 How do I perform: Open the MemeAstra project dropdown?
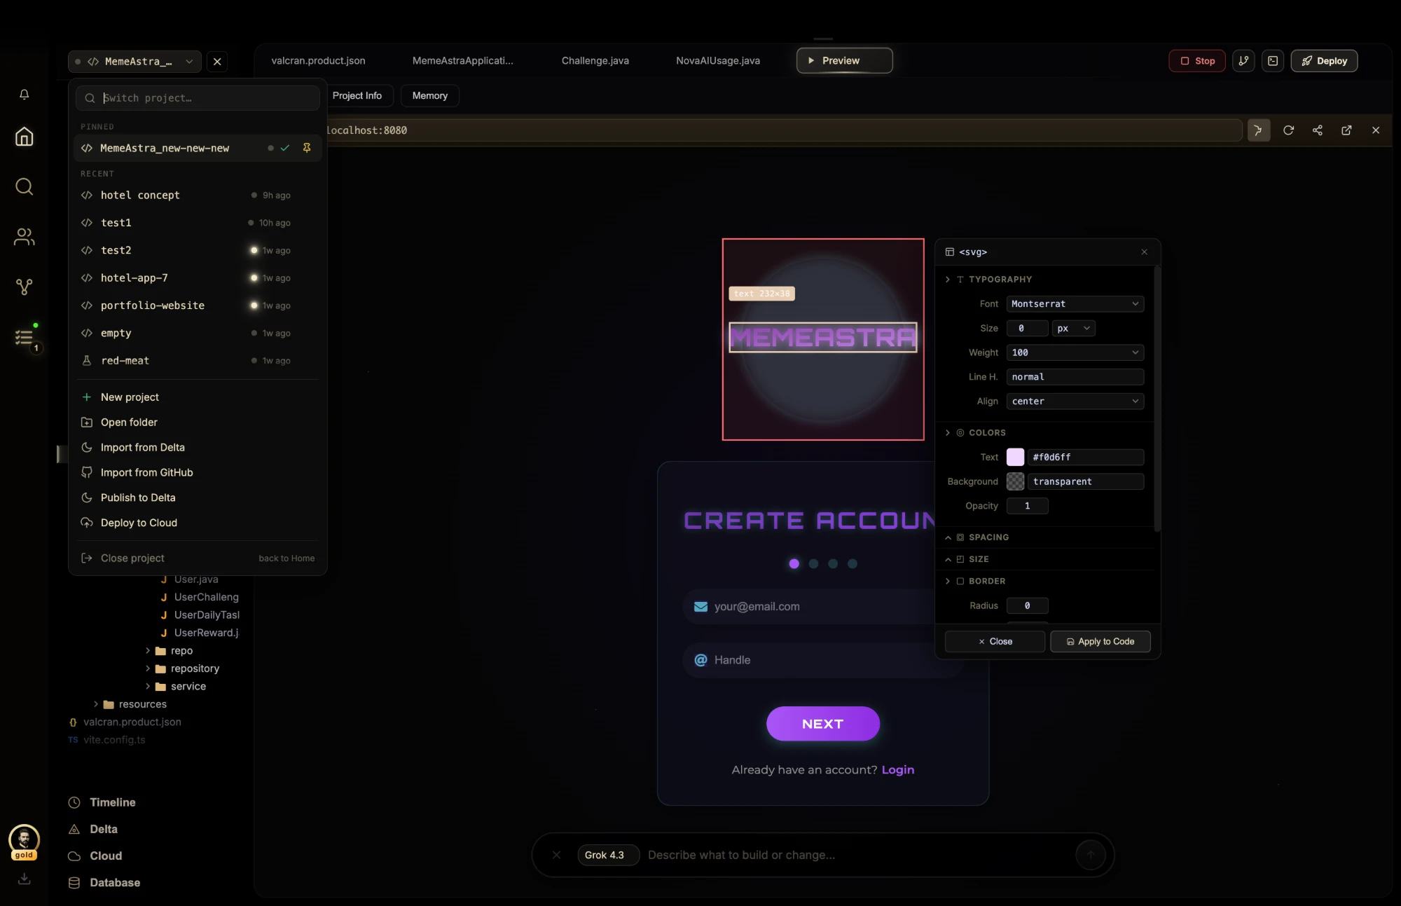(134, 62)
